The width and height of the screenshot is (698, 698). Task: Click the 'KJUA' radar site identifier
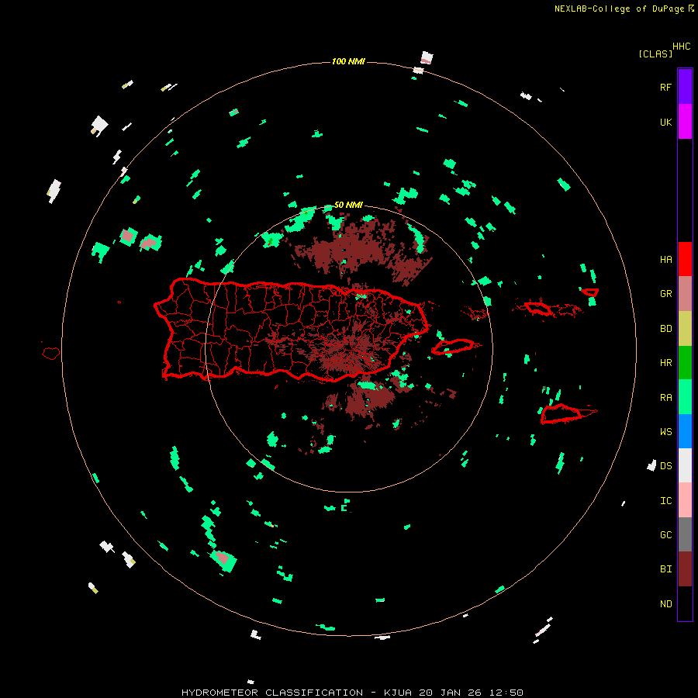[398, 693]
